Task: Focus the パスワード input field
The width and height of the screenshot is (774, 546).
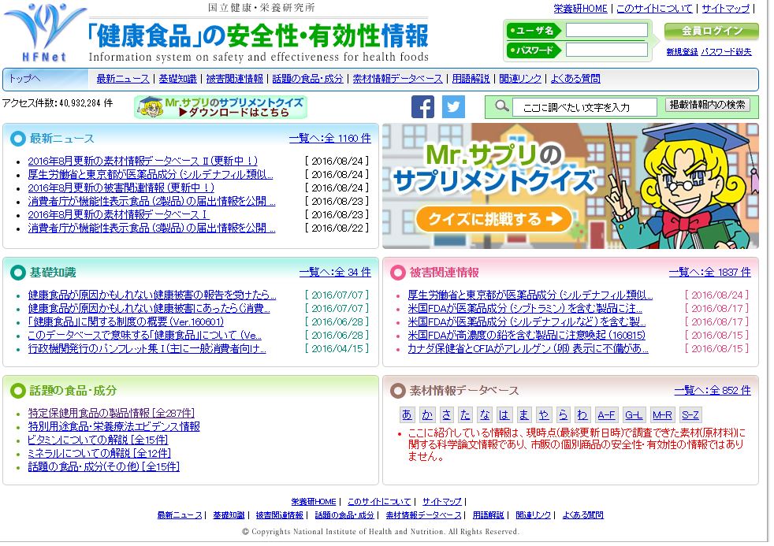Action: [x=606, y=50]
